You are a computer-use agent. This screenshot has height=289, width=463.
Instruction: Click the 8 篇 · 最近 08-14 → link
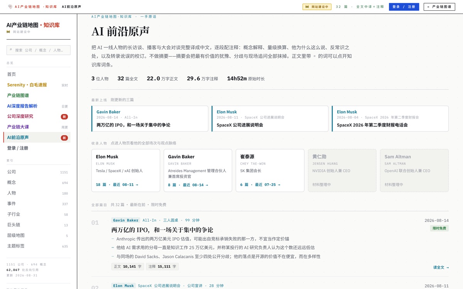click(188, 185)
